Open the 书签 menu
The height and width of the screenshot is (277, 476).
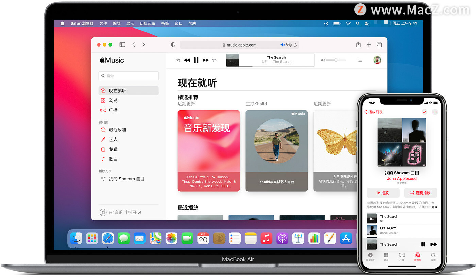[x=165, y=23]
